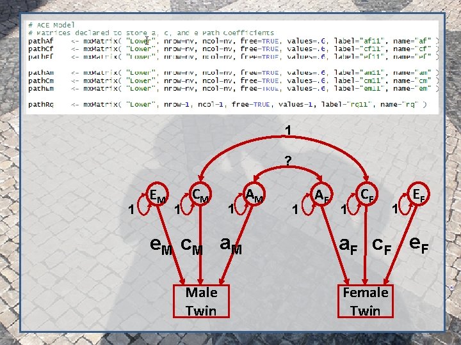This screenshot has width=461, height=345.
Task: Click the C_F latent variable circle
Action: coord(367,194)
